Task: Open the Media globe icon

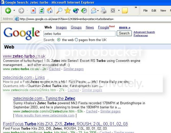Action: pos(76,11)
